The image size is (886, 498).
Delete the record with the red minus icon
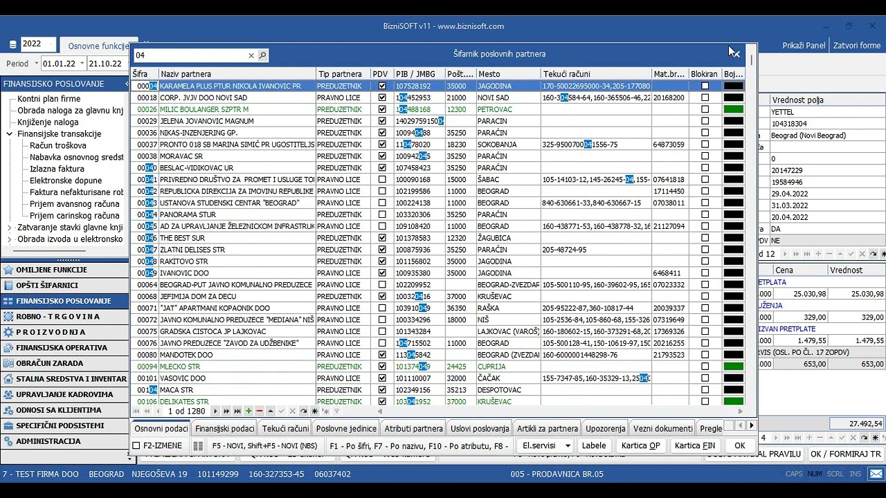coord(260,411)
